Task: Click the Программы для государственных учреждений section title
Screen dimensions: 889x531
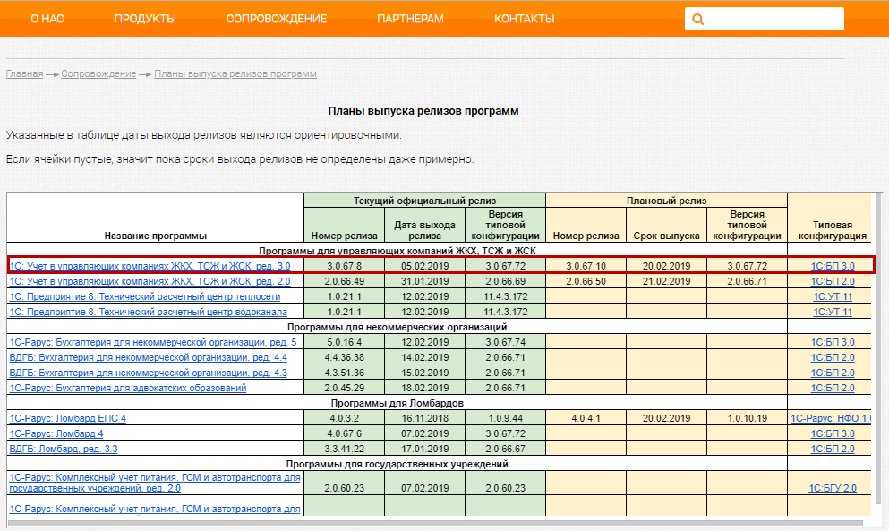Action: 397,464
